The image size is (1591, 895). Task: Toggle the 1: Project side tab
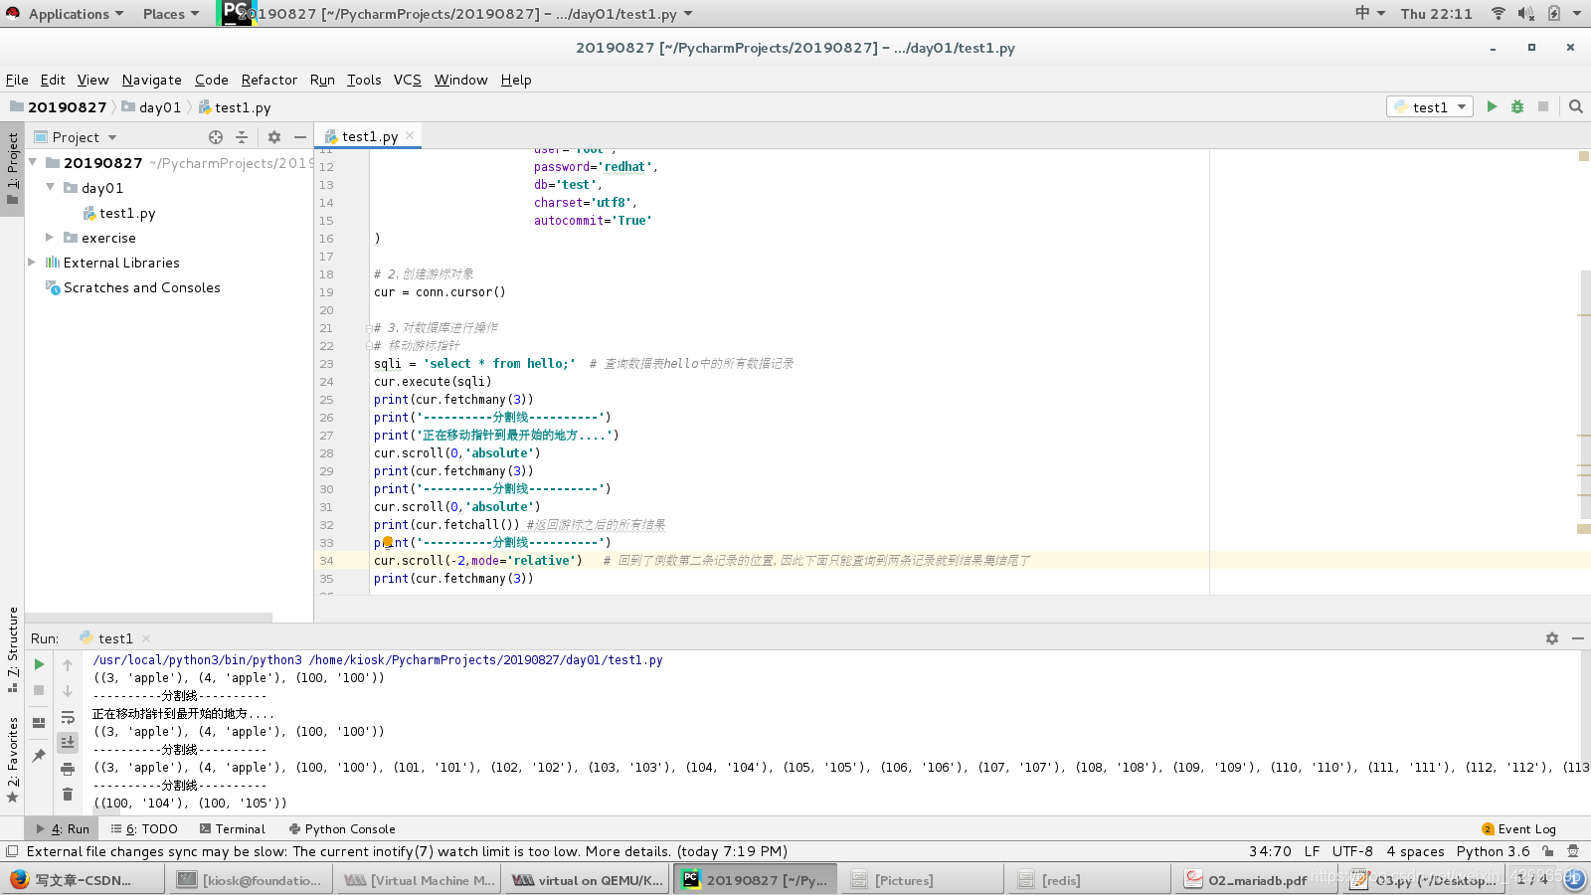pos(12,169)
